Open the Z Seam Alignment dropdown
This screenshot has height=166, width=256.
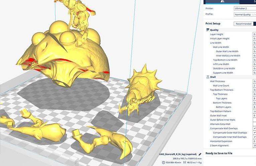pos(254,145)
